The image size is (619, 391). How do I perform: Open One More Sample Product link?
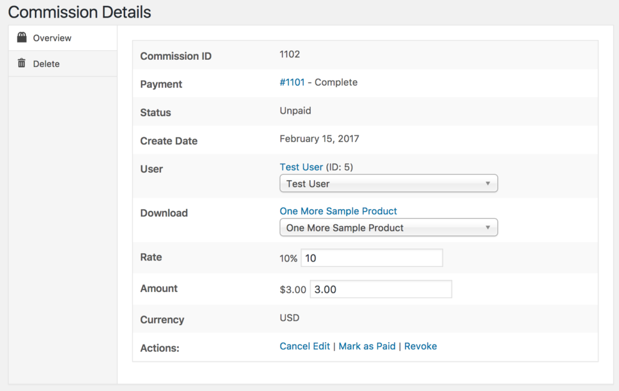point(339,211)
